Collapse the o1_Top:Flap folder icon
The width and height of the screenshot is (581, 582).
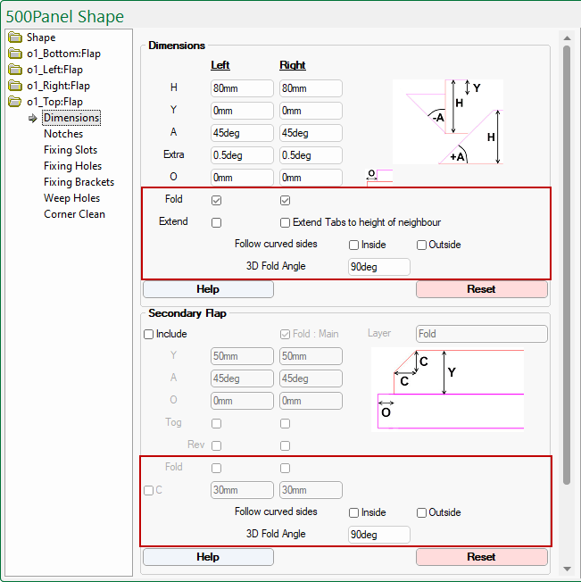(14, 102)
